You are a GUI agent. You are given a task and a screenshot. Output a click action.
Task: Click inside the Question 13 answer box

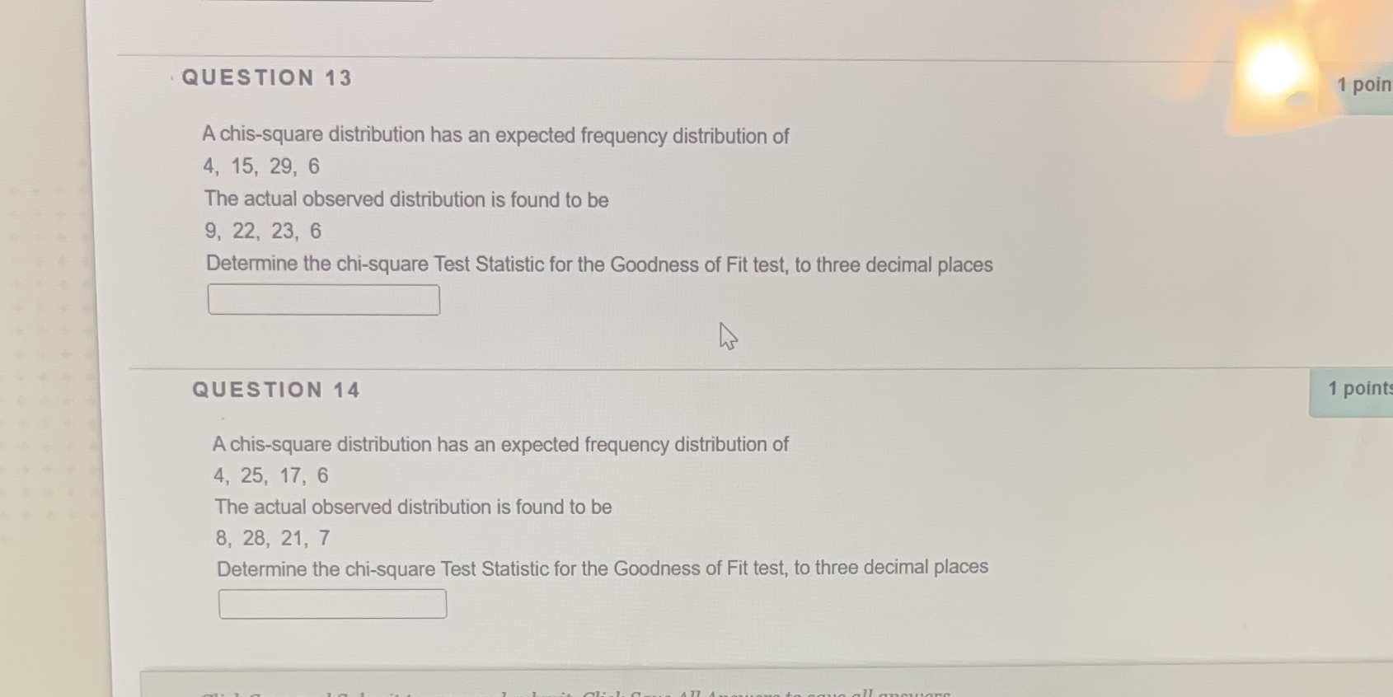(324, 299)
